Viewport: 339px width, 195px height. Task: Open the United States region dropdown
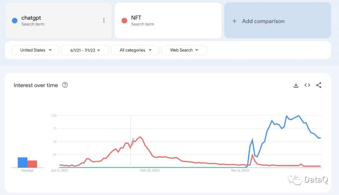point(35,50)
